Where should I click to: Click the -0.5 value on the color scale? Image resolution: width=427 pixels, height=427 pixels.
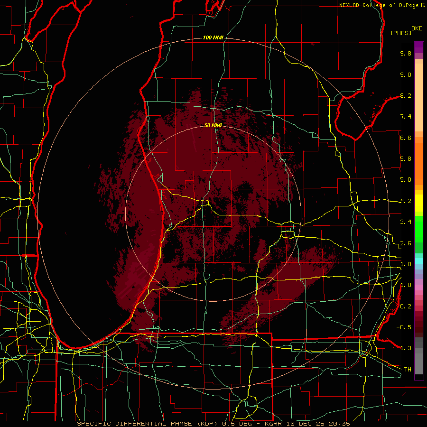pyautogui.click(x=404, y=327)
